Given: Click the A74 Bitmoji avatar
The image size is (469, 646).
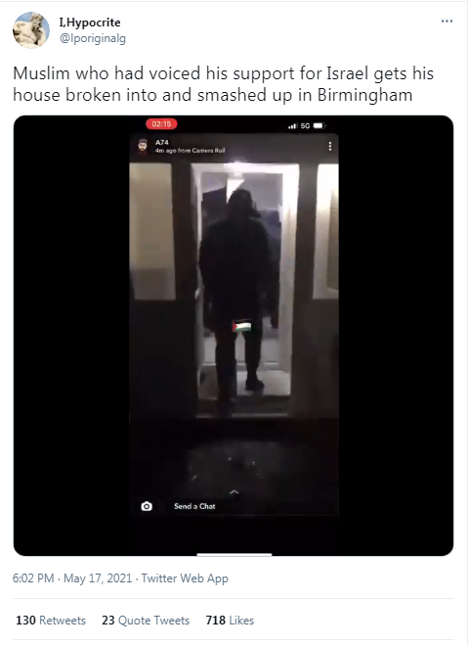Looking at the screenshot, I should 143,146.
